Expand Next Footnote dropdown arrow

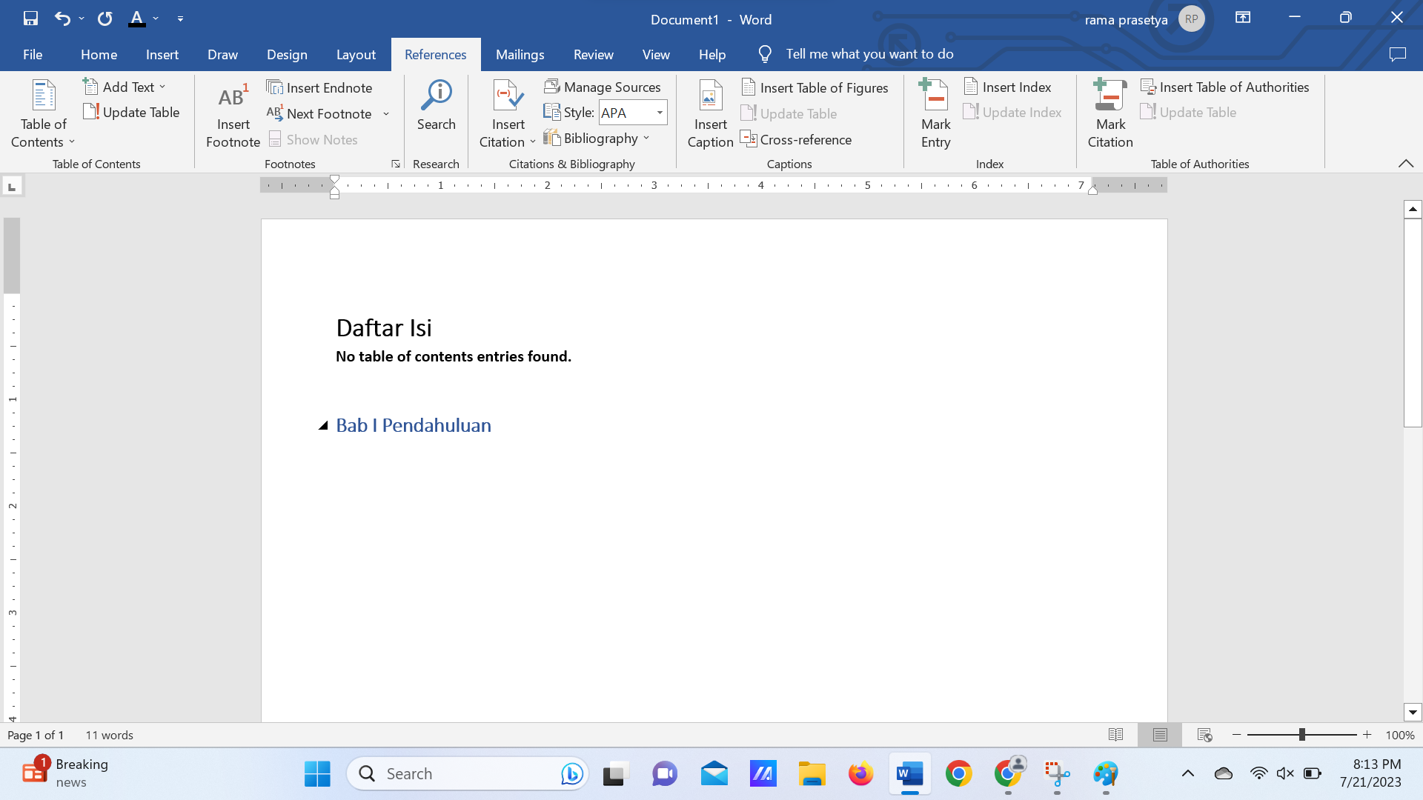[386, 114]
